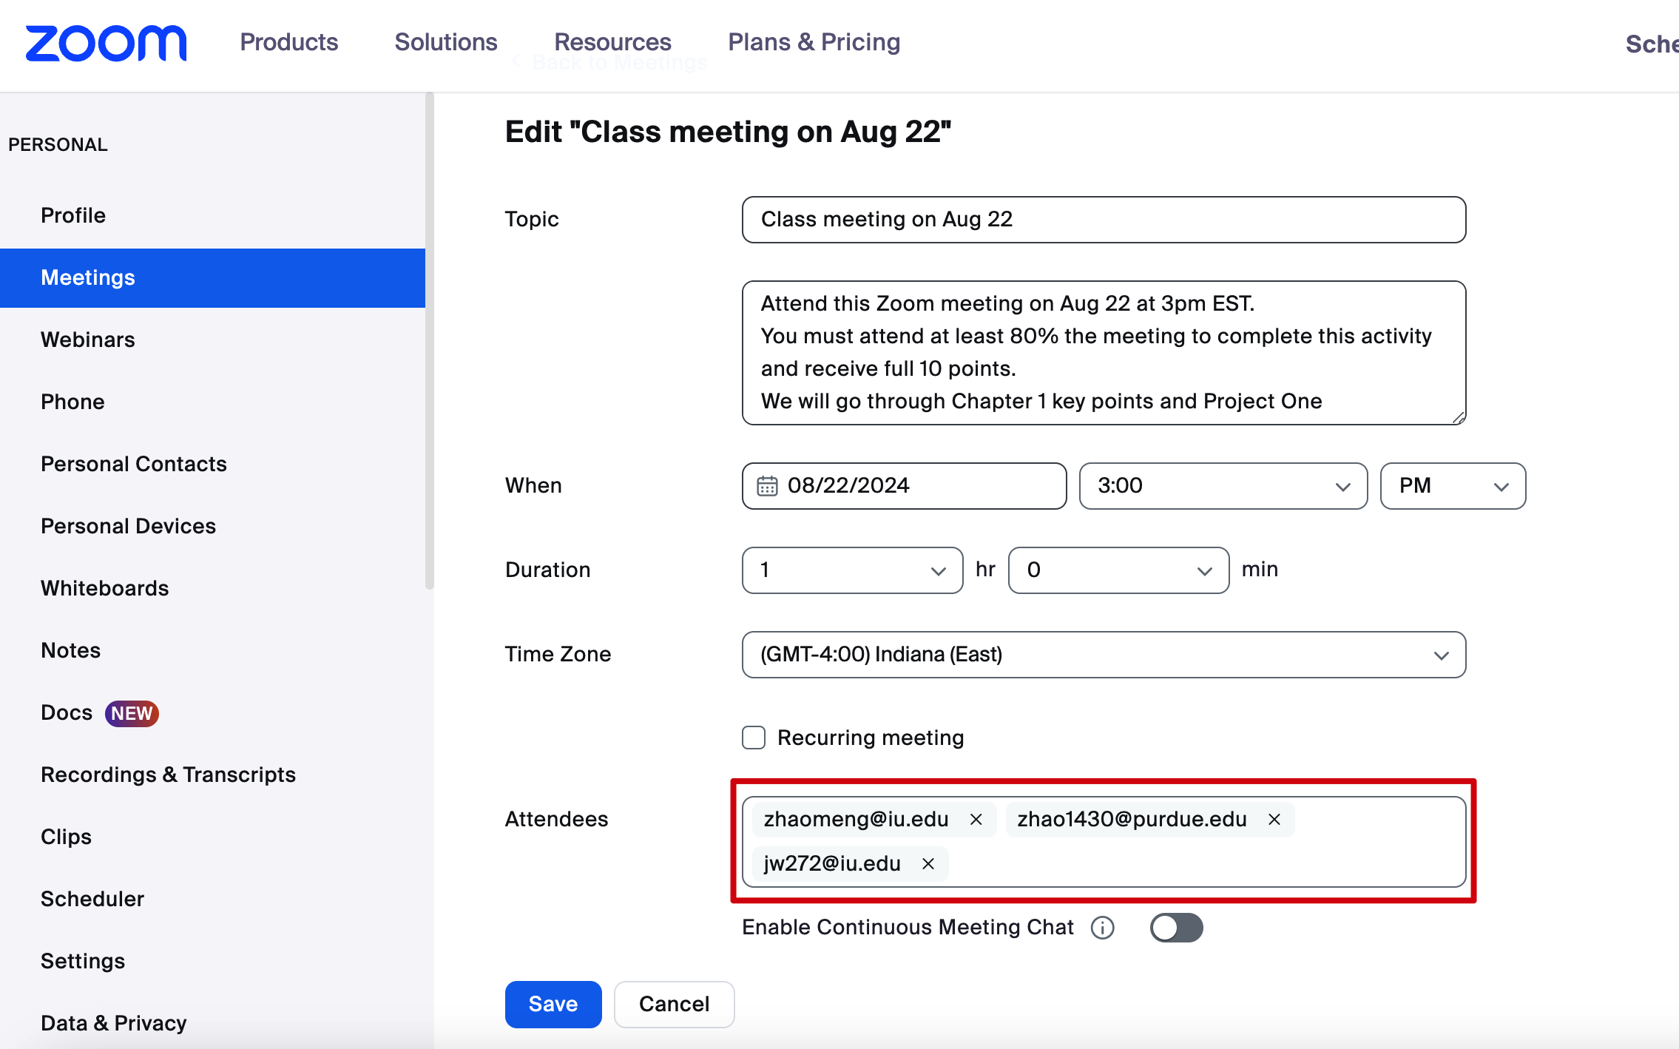The image size is (1679, 1049).
Task: Expand the duration hours dropdown
Action: [x=852, y=570]
